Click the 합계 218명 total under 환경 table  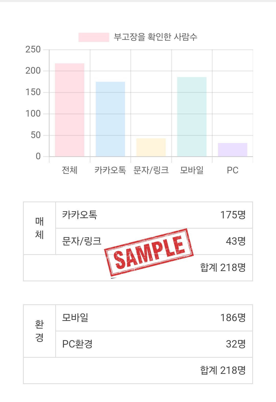223,371
